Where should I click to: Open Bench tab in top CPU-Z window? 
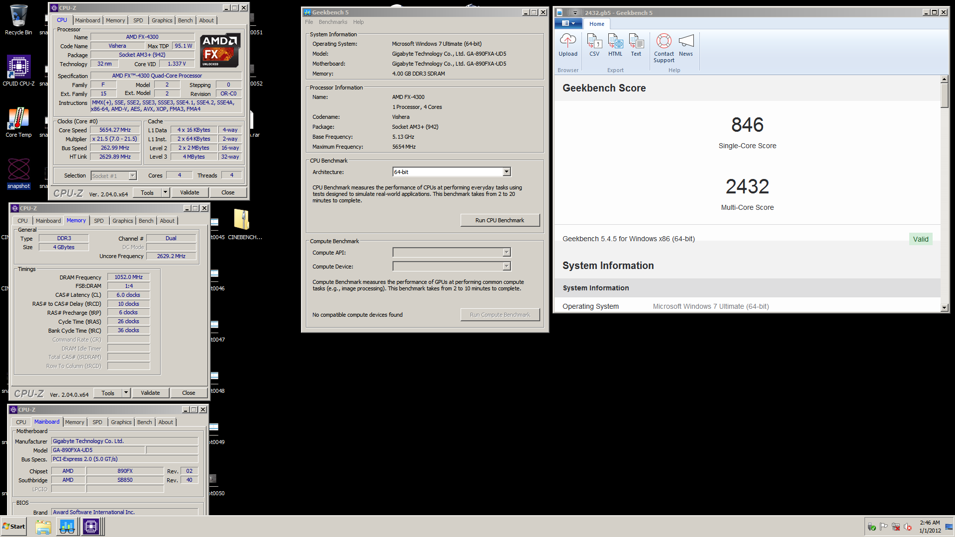(x=185, y=20)
